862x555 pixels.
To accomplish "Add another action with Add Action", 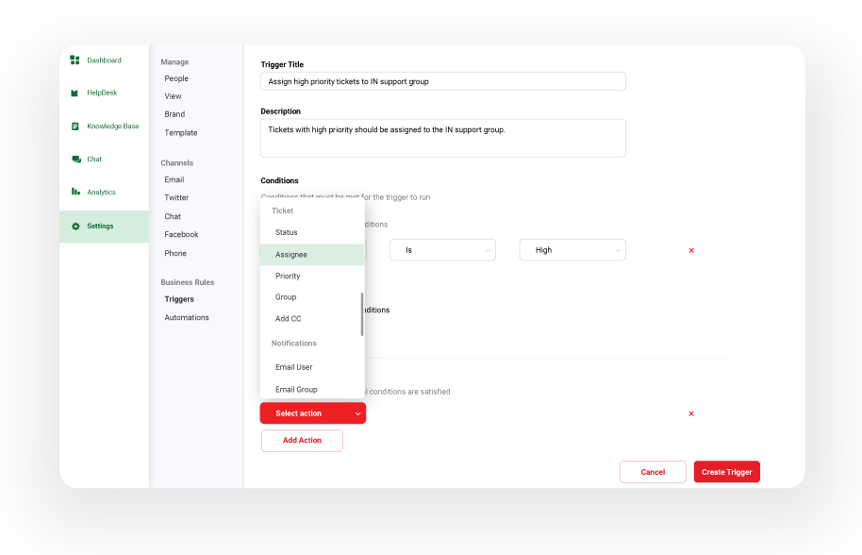I will pos(302,440).
